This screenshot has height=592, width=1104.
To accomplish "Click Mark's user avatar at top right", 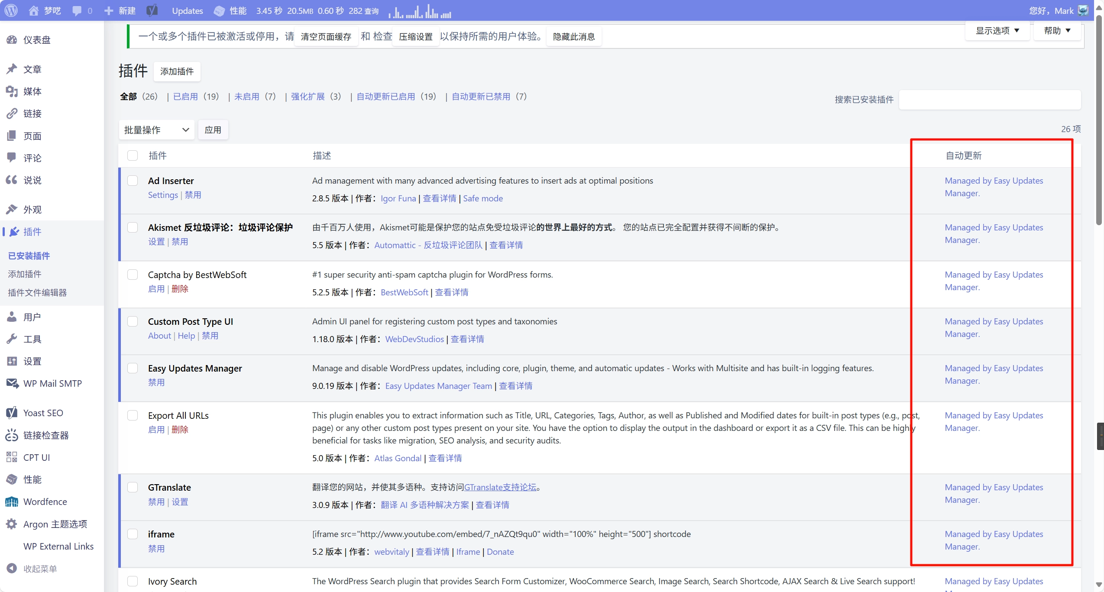I will 1083,10.
